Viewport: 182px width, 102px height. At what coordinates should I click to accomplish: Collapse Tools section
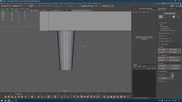159,63
